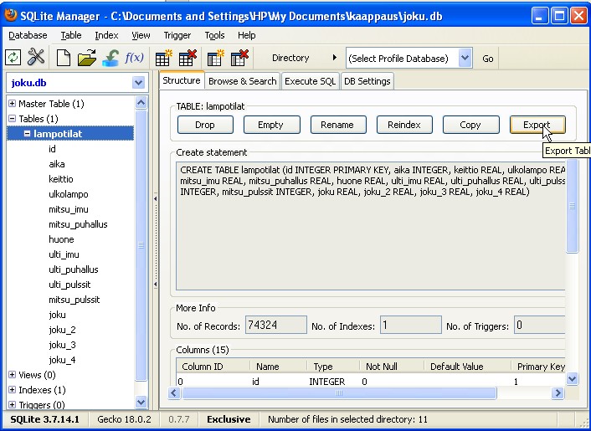Screen dimensions: 591x431
Task: Open the f(x) user-defined functions icon
Action: click(x=134, y=58)
